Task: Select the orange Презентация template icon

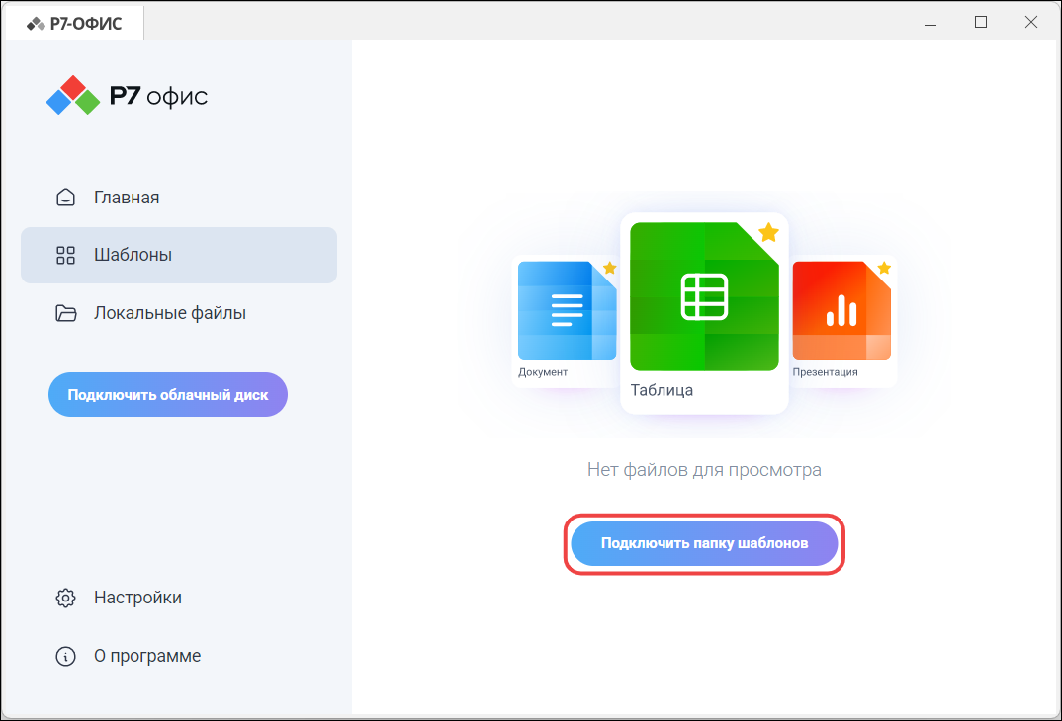Action: (x=841, y=310)
